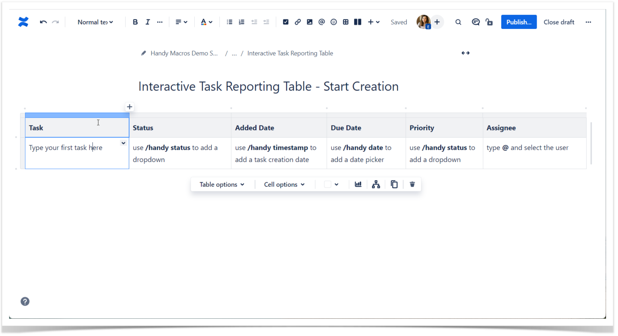Viewport: 618px width, 336px height.
Task: Toggle bold formatting
Action: [135, 22]
